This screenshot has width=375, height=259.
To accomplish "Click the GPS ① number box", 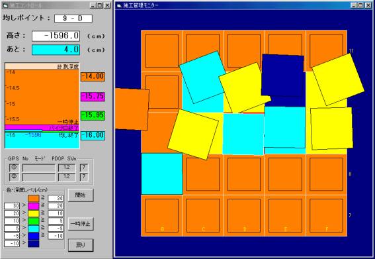I will click(14, 168).
